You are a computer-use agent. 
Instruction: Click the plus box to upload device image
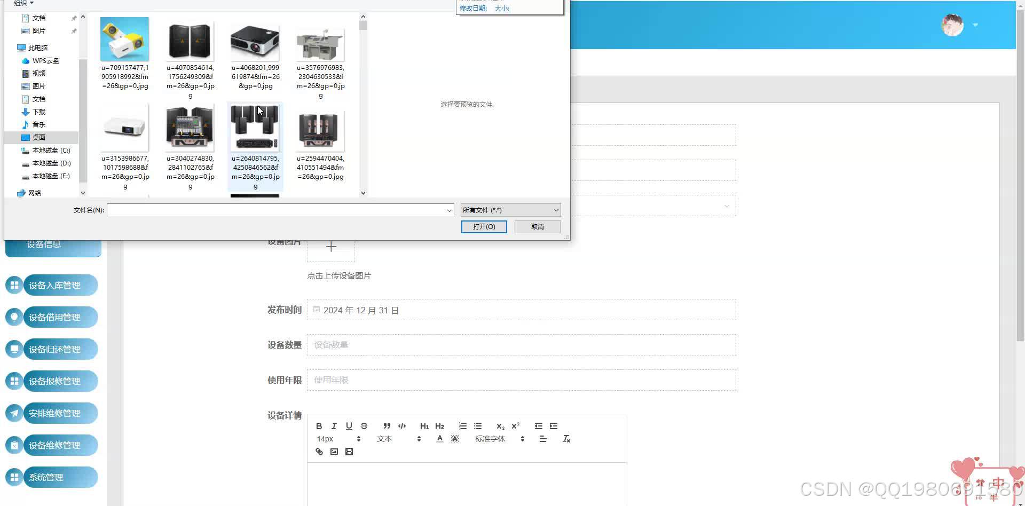pyautogui.click(x=331, y=247)
